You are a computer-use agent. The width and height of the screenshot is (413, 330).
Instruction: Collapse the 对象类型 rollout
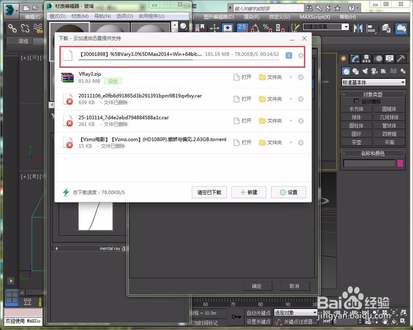pos(373,94)
